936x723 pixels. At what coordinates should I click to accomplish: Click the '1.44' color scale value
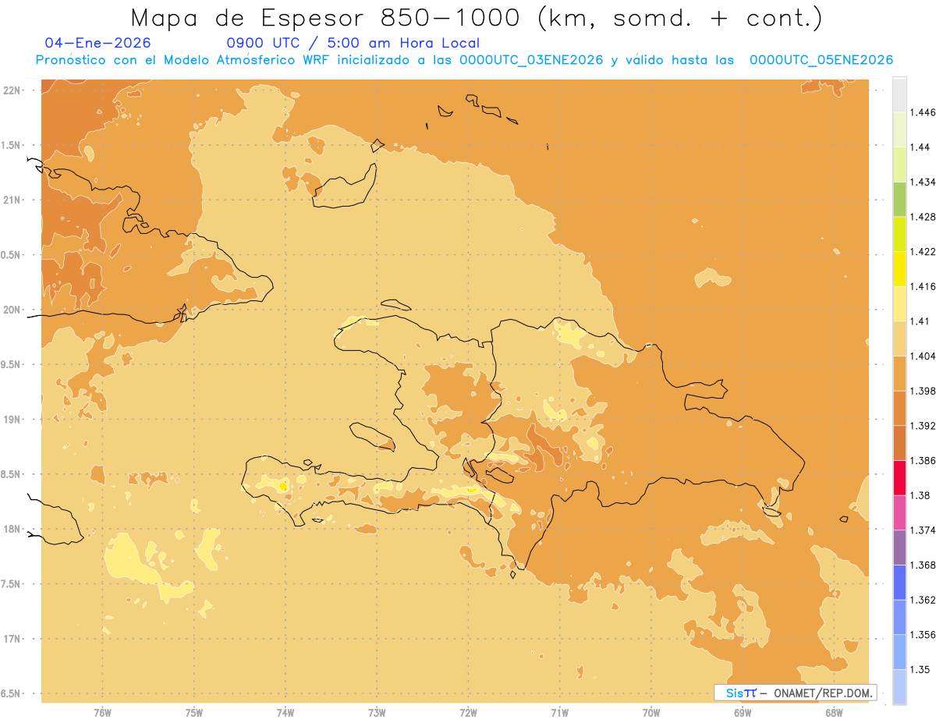[920, 147]
